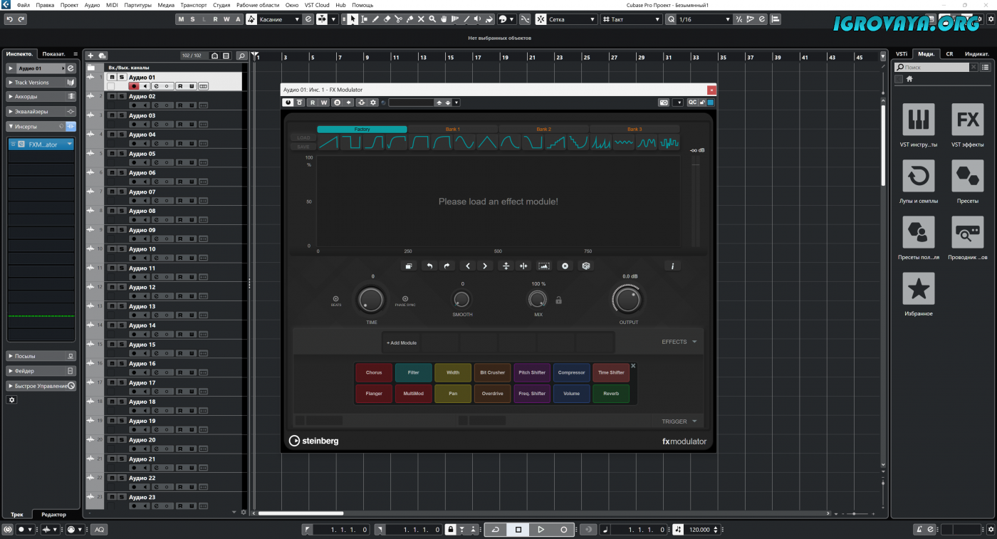Mute the Аудио 01 track
Screen dimensions: 997x539
112,77
